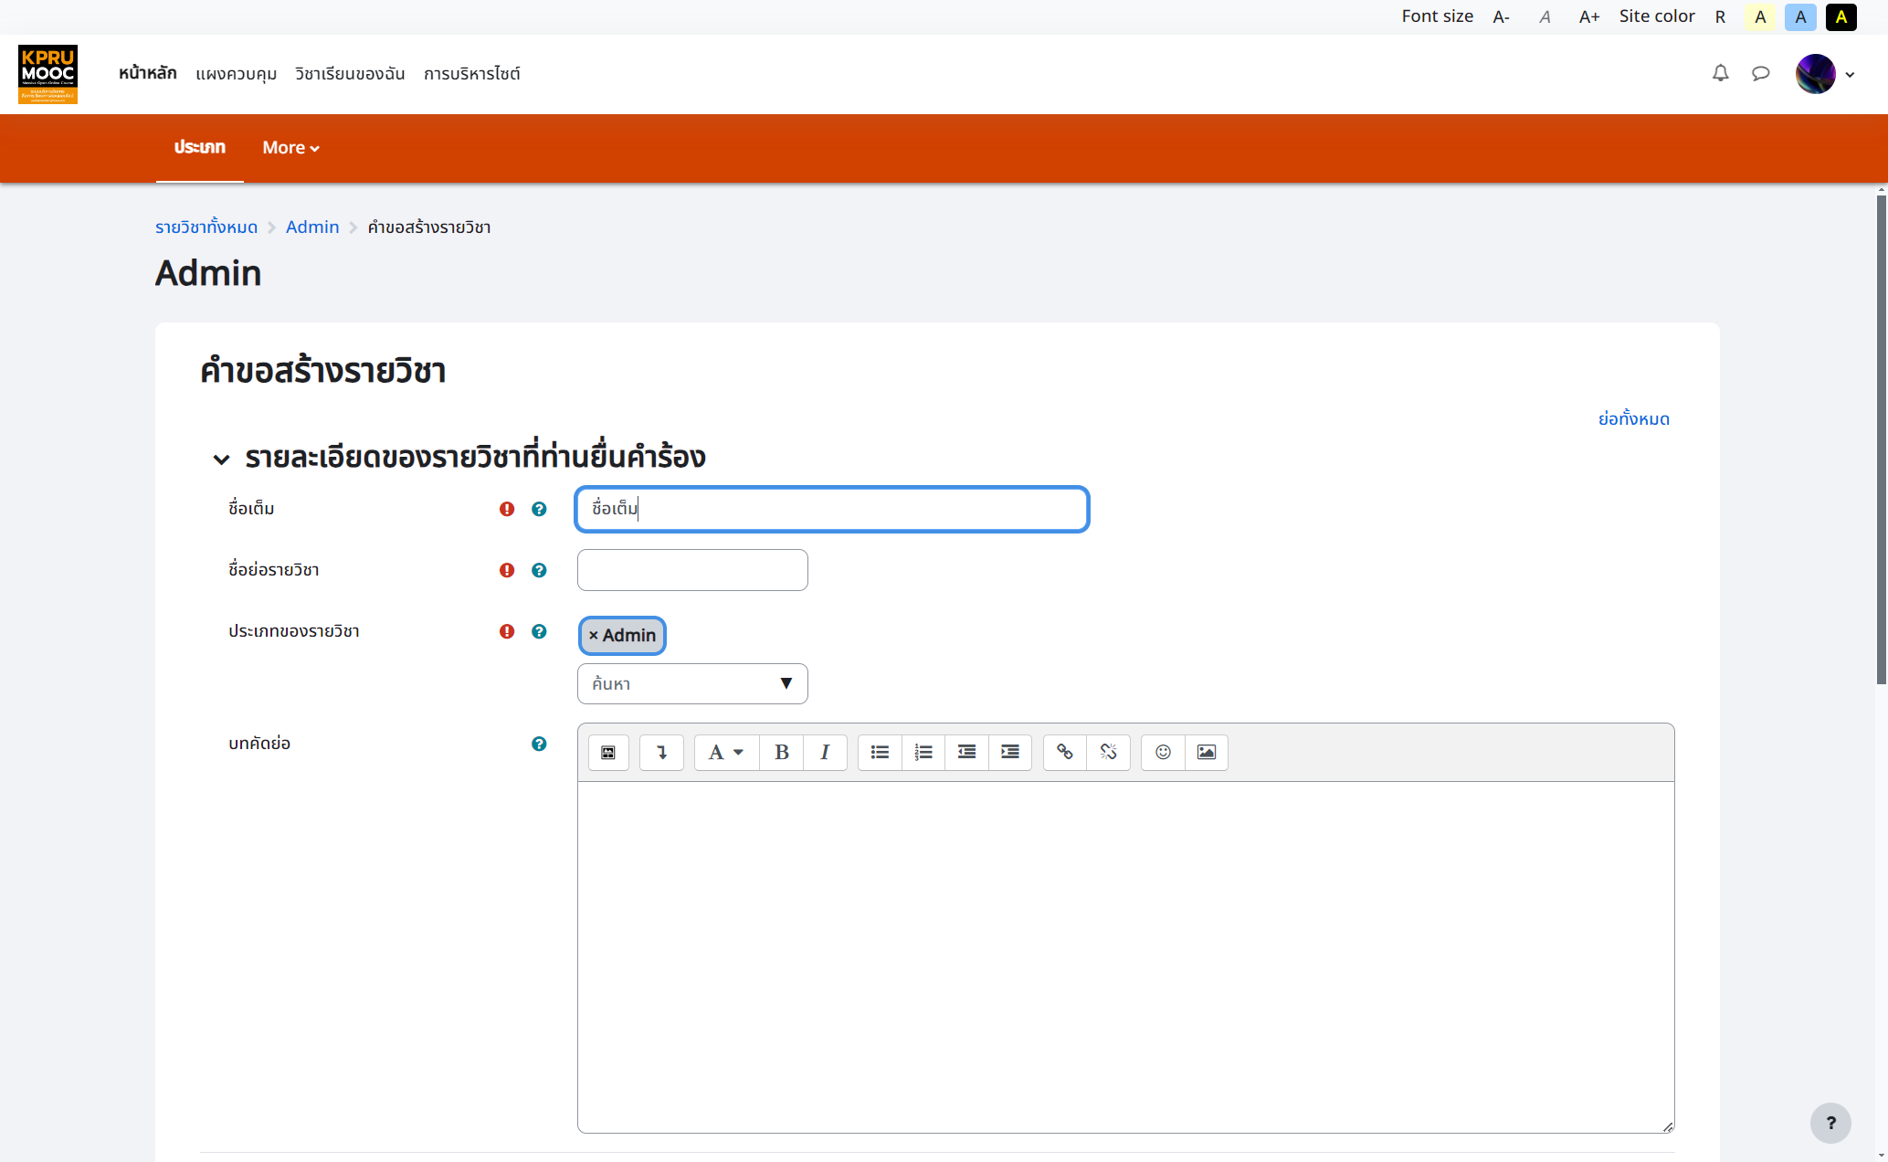Show help for ชื่อย่อรายวิชา field
This screenshot has height=1162, width=1888.
[x=539, y=570]
